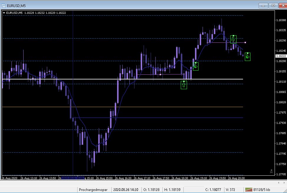Click the profile name Prochargedmopar in status bar

[93, 190]
